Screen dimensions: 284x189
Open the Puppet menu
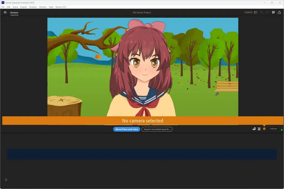[x=23, y=7]
